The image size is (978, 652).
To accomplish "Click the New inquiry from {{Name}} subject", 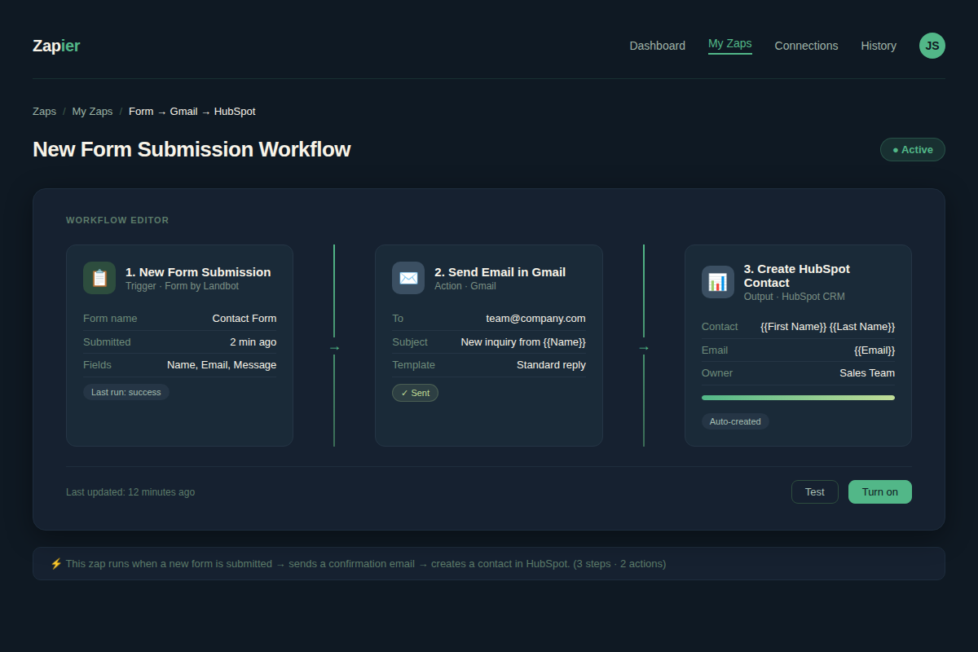I will [523, 342].
